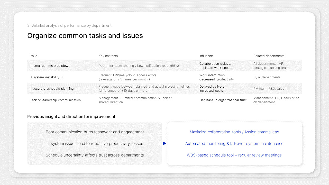This screenshot has width=329, height=185.
Task: Click 'Automated monitoring & fail-over system maintenance'
Action: click(234, 143)
